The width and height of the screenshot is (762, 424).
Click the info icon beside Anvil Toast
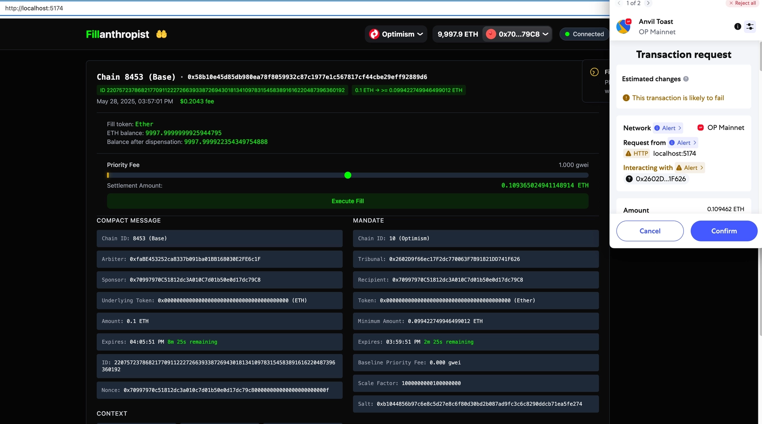tap(737, 26)
